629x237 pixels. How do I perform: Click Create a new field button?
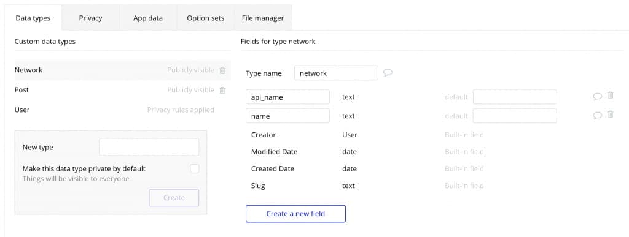click(295, 214)
